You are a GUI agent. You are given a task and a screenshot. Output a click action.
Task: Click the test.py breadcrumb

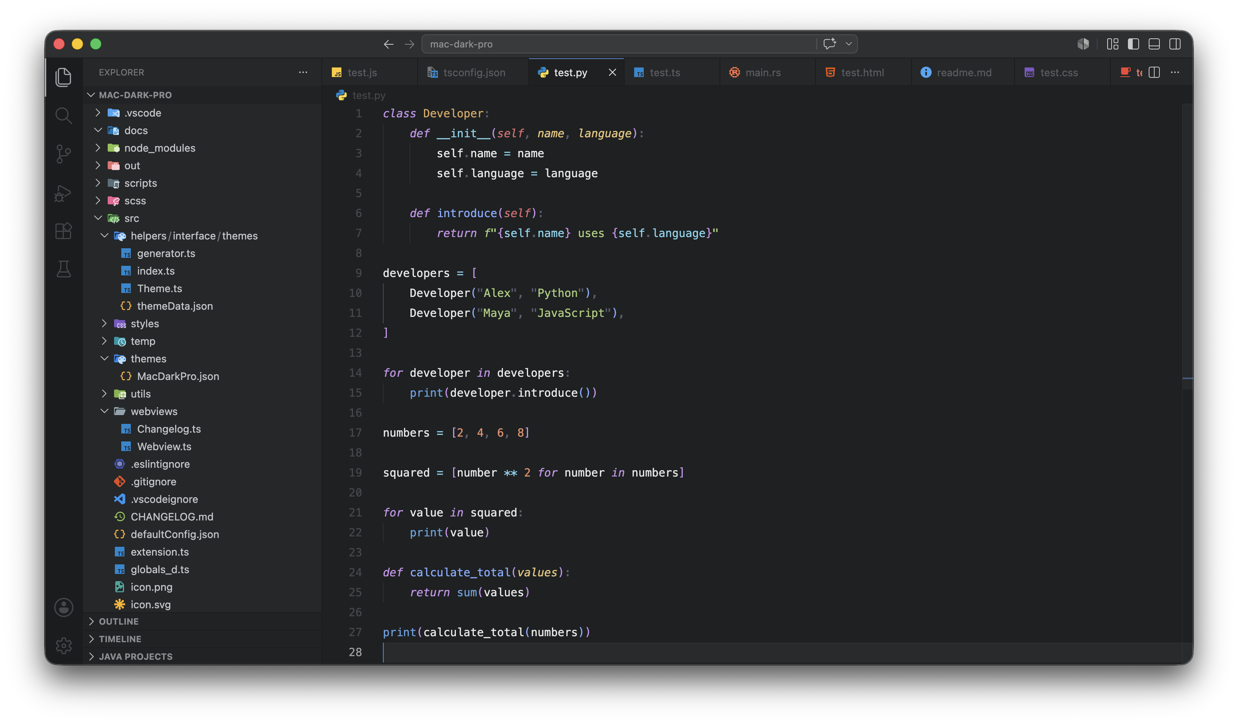[x=362, y=95]
